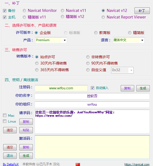The width and height of the screenshot is (153, 166).
Task: Open the https://navicat.com link
Action: tap(137, 164)
